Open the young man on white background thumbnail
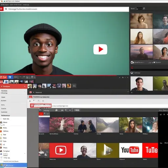168x168 pixels. pos(141,84)
